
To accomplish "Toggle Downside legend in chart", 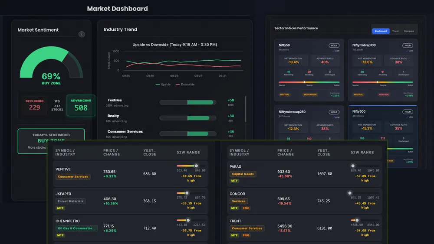I will 185,85.
